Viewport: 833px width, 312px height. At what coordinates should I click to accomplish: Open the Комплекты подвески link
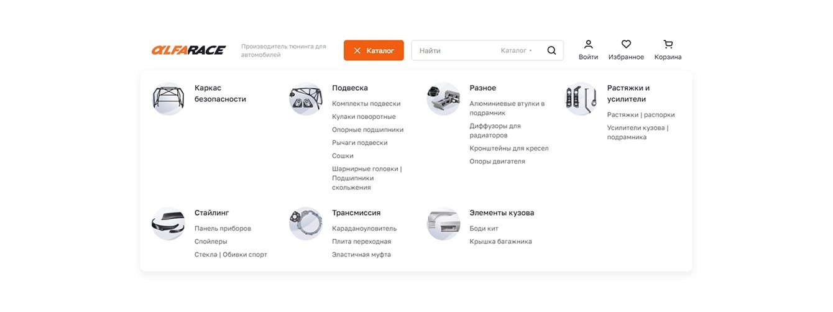(x=366, y=104)
